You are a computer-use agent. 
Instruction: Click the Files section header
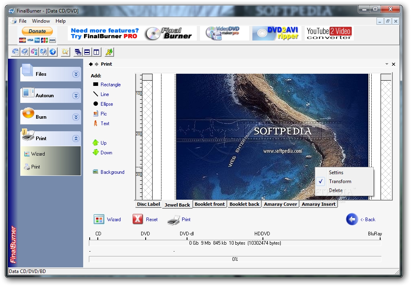51,74
